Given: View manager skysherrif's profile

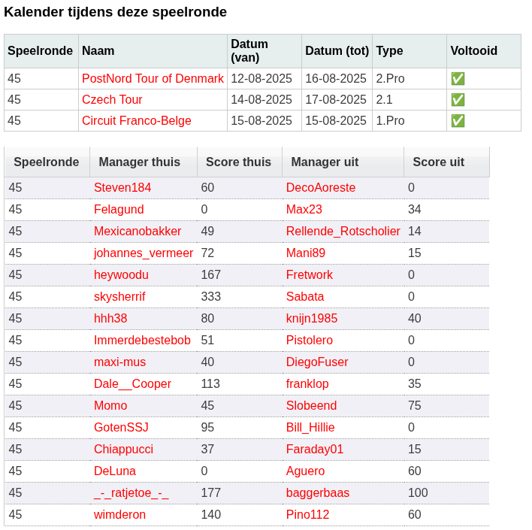Looking at the screenshot, I should tap(119, 296).
